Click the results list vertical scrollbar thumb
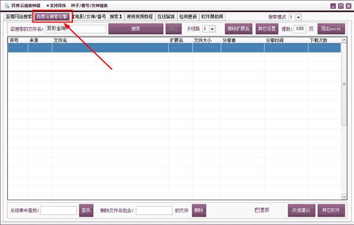 (x=344, y=84)
